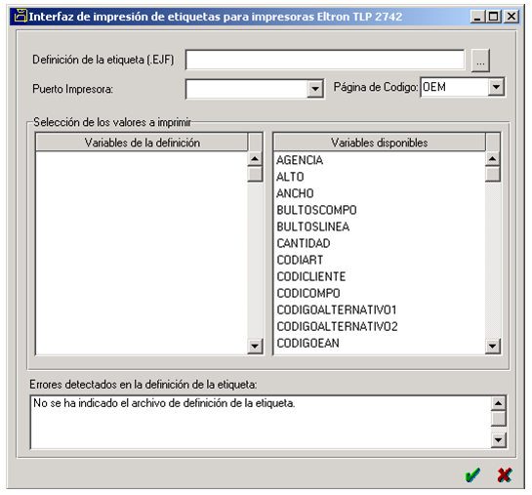Cancel with the red X icon
532x495 pixels.
coord(504,474)
